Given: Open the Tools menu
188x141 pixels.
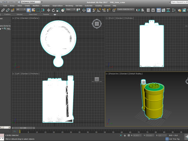Looking at the screenshot, I should click(x=5, y=5).
